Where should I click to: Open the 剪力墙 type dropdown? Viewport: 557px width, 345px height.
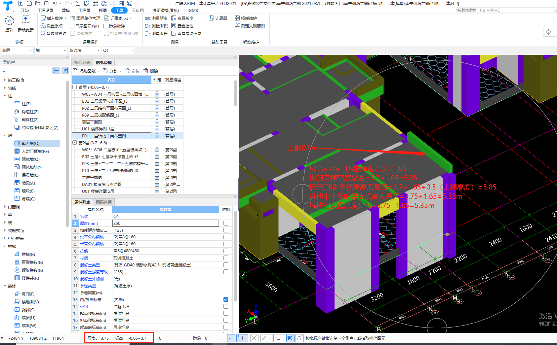84,50
